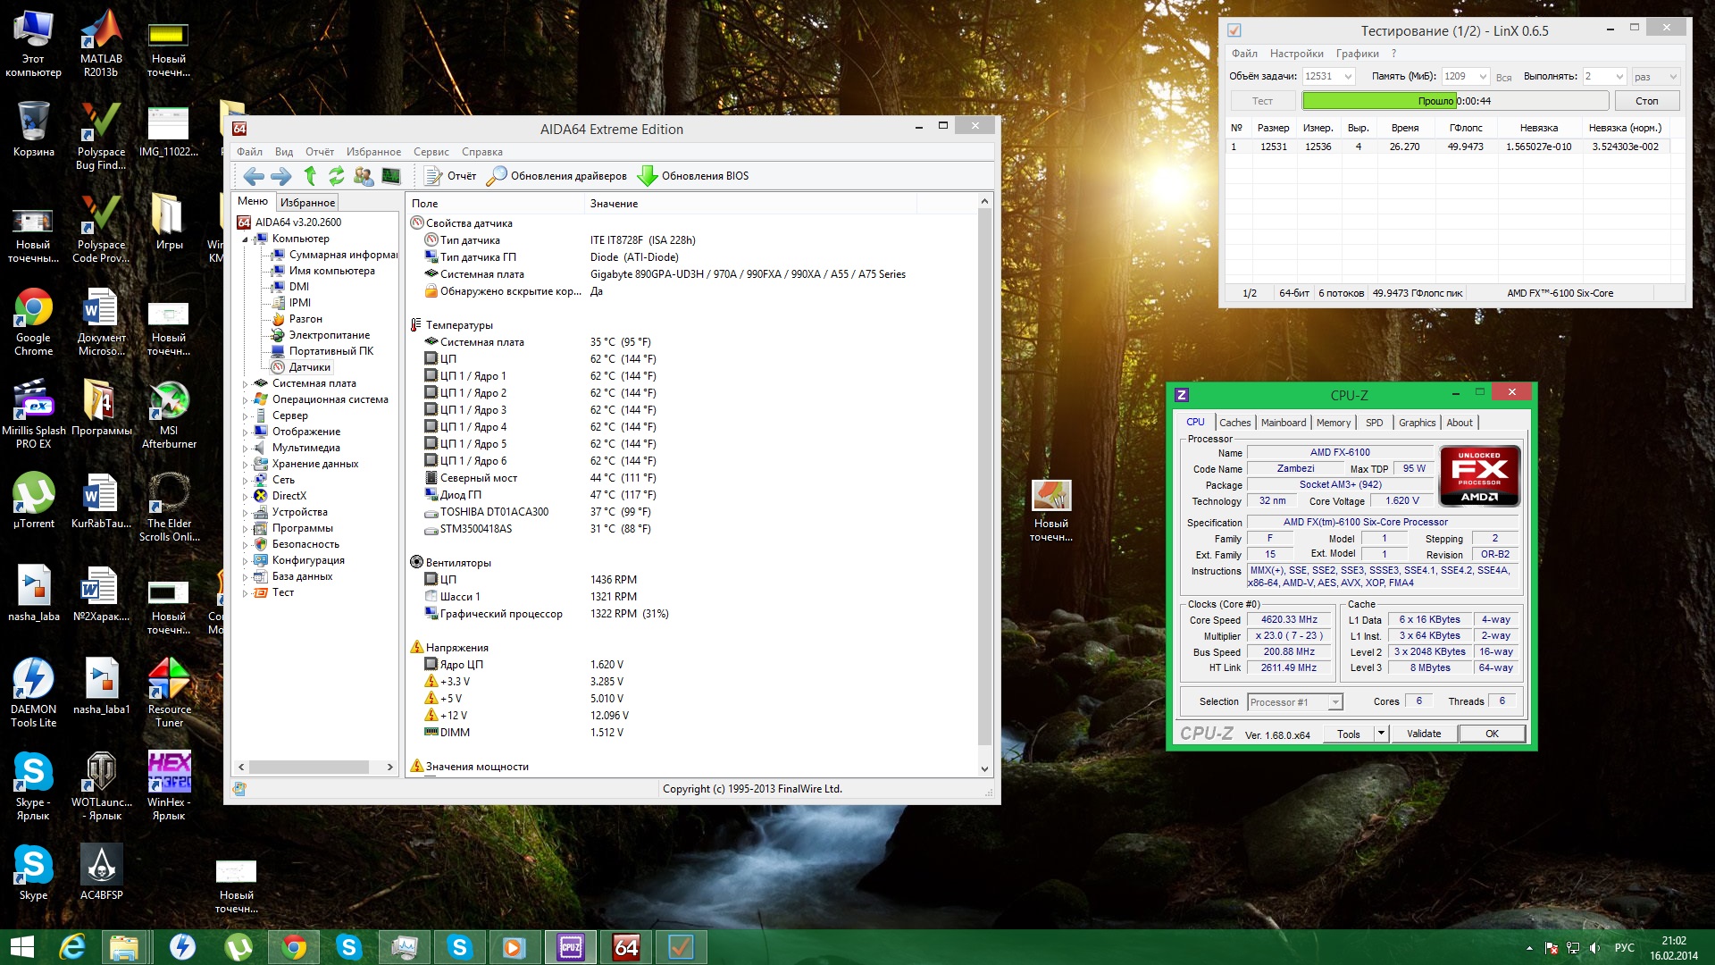The image size is (1715, 965).
Task: Open the Отчёт report toolbar icon
Action: click(x=434, y=176)
